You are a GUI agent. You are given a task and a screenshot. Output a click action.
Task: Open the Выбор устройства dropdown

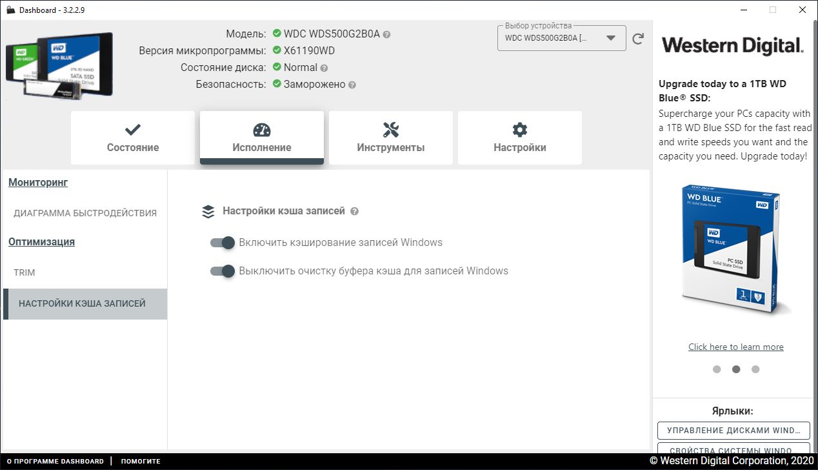[561, 38]
